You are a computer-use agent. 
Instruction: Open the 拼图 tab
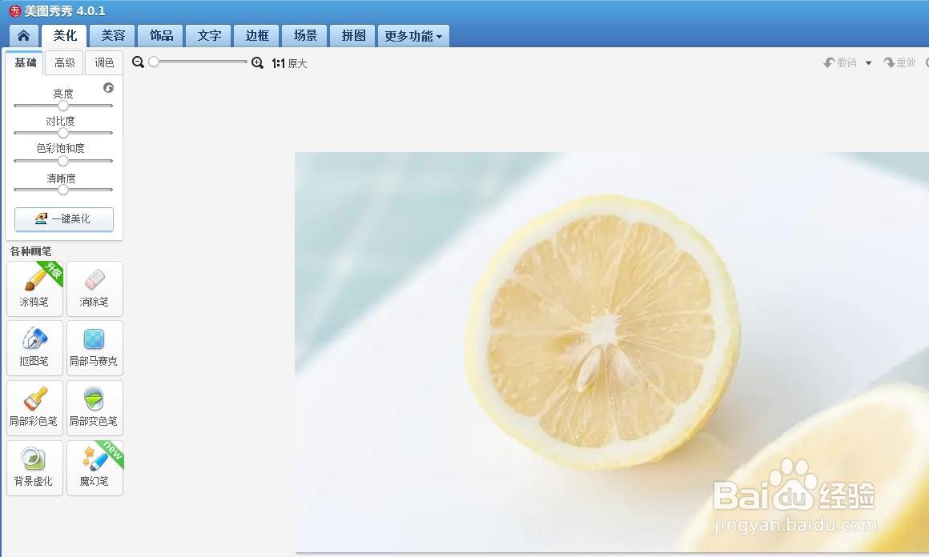tap(352, 35)
